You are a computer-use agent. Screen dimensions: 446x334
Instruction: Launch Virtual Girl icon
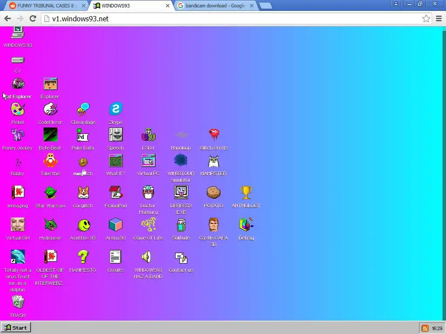[17, 225]
